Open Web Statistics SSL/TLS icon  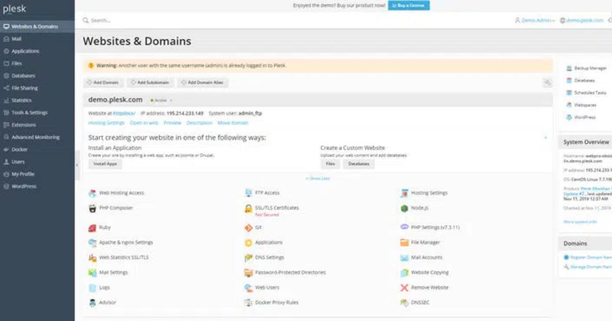pos(92,258)
